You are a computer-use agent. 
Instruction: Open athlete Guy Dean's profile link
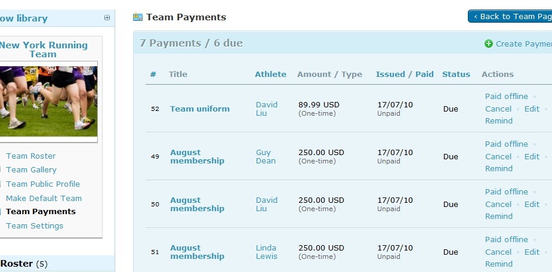(266, 156)
